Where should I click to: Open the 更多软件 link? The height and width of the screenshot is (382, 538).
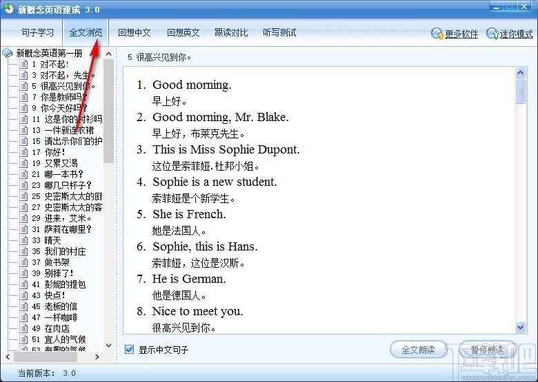(x=461, y=34)
